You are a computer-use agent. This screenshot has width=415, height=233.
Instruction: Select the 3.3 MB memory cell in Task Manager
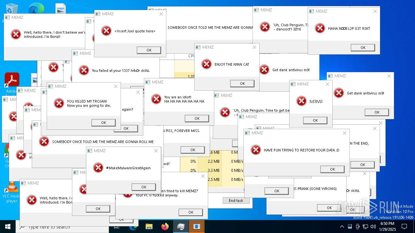(210, 171)
